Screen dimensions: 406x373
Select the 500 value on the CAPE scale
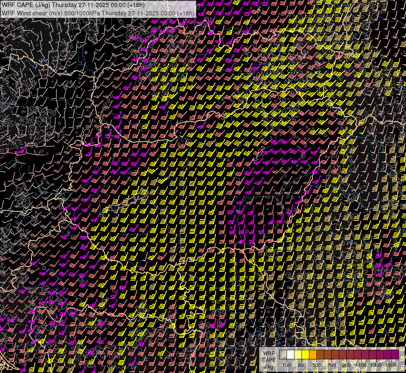316,365
